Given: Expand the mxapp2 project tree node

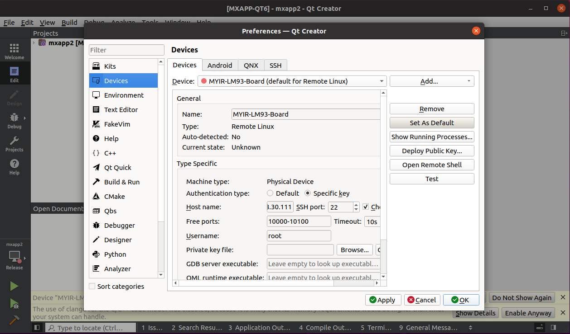Looking at the screenshot, I should click(34, 43).
